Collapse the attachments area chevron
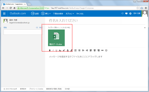 (x=145, y=28)
